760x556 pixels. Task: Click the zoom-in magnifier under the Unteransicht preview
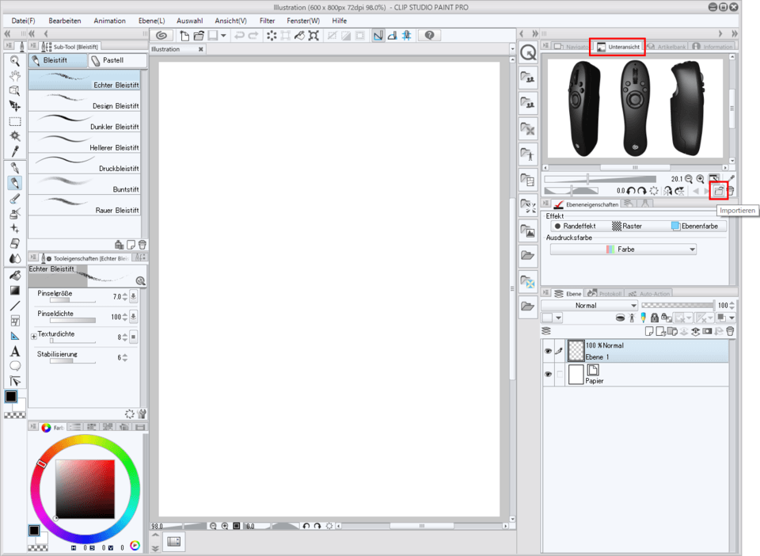[701, 177]
